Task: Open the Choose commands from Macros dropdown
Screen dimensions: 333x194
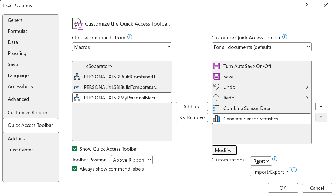Action: click(x=122, y=47)
